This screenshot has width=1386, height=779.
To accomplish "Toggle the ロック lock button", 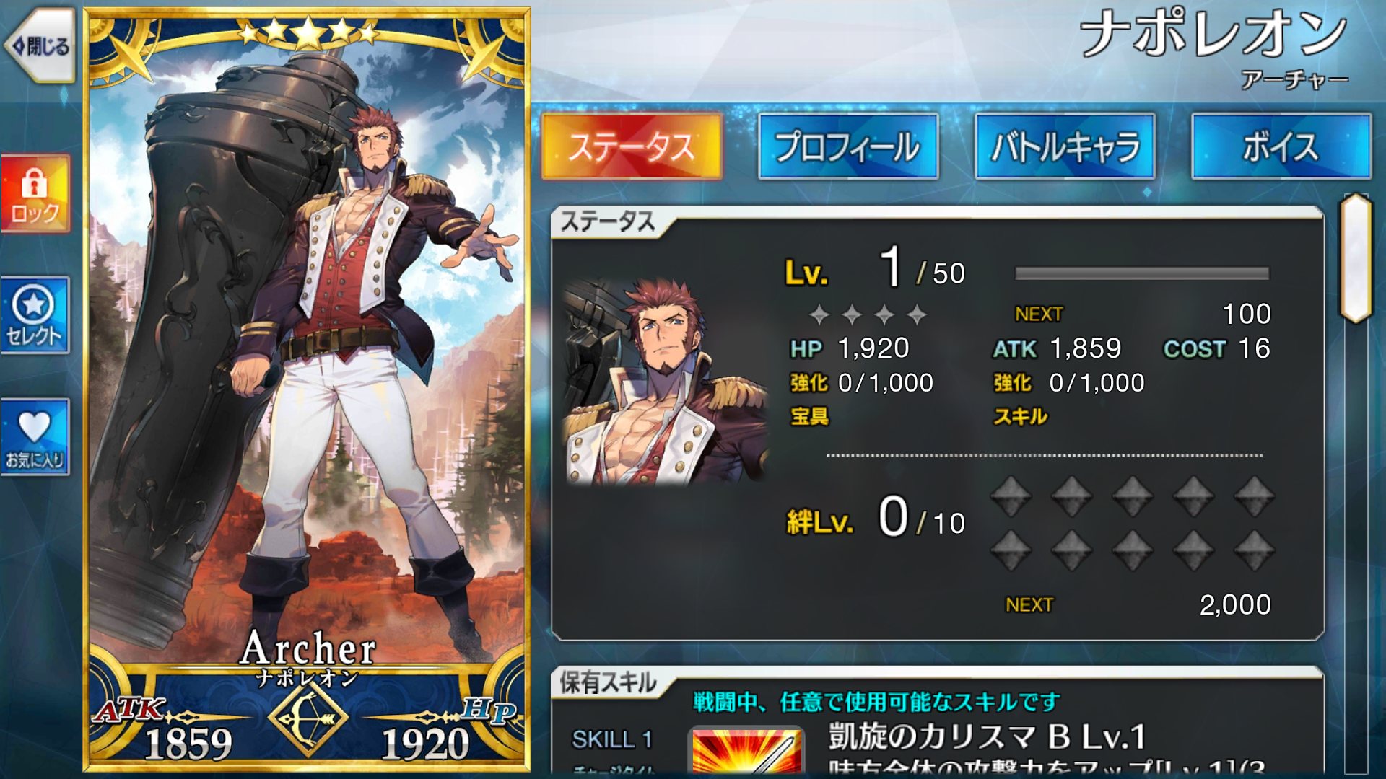I will (35, 194).
